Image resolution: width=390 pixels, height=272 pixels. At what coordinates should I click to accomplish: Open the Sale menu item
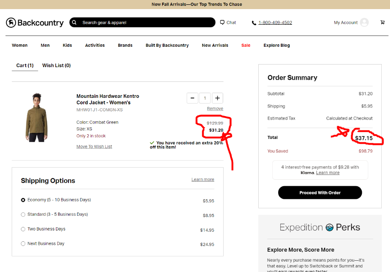coord(246,45)
